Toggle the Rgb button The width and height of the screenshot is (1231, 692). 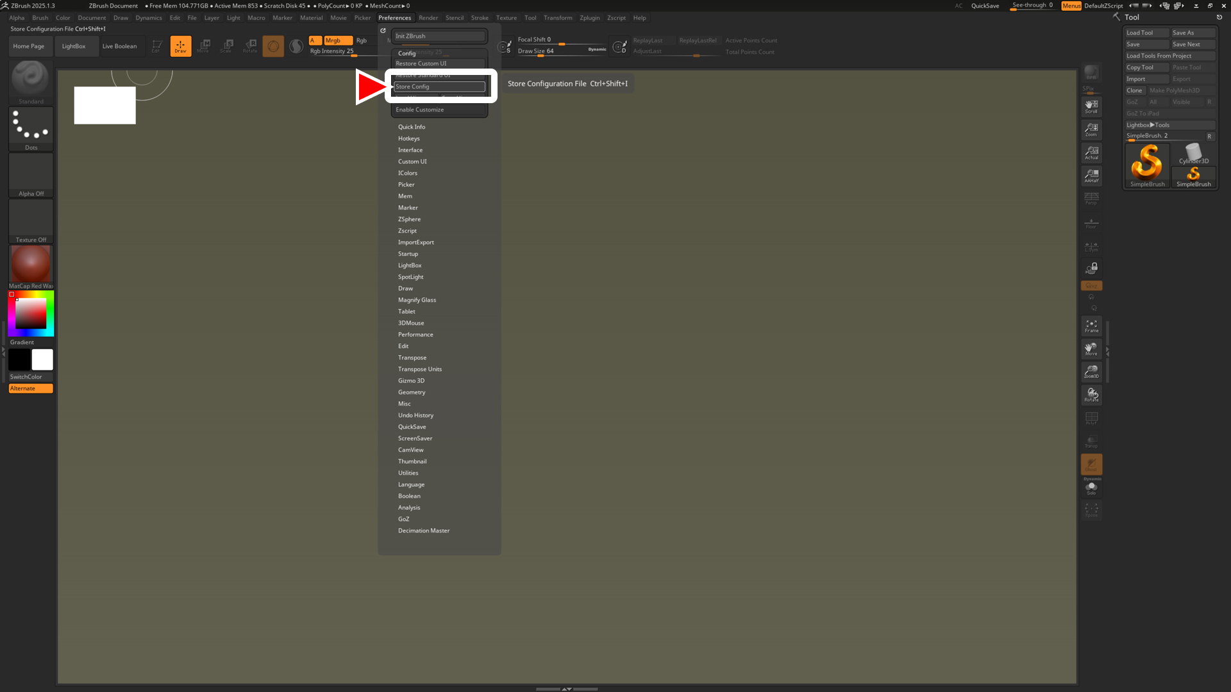tap(362, 40)
